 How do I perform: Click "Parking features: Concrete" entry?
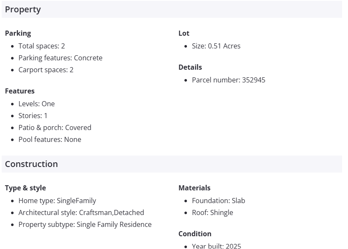60,58
